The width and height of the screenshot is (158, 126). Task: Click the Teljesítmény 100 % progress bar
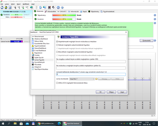[64, 15]
